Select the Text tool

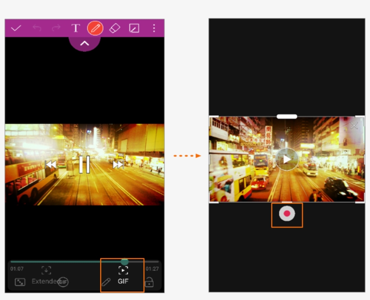(75, 28)
